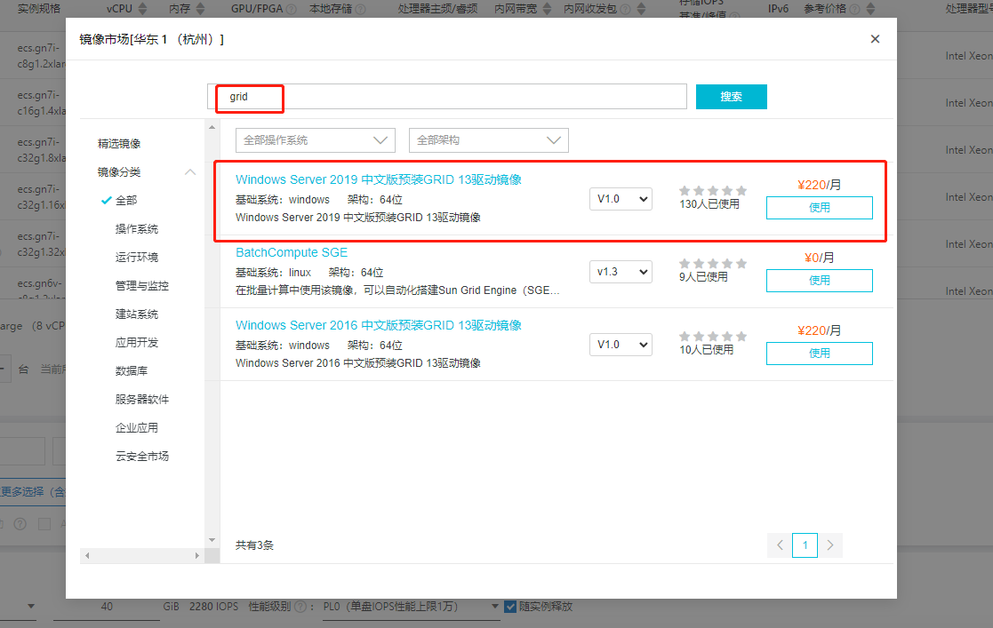Click star rating of Windows Server 2016 image

pyautogui.click(x=713, y=336)
